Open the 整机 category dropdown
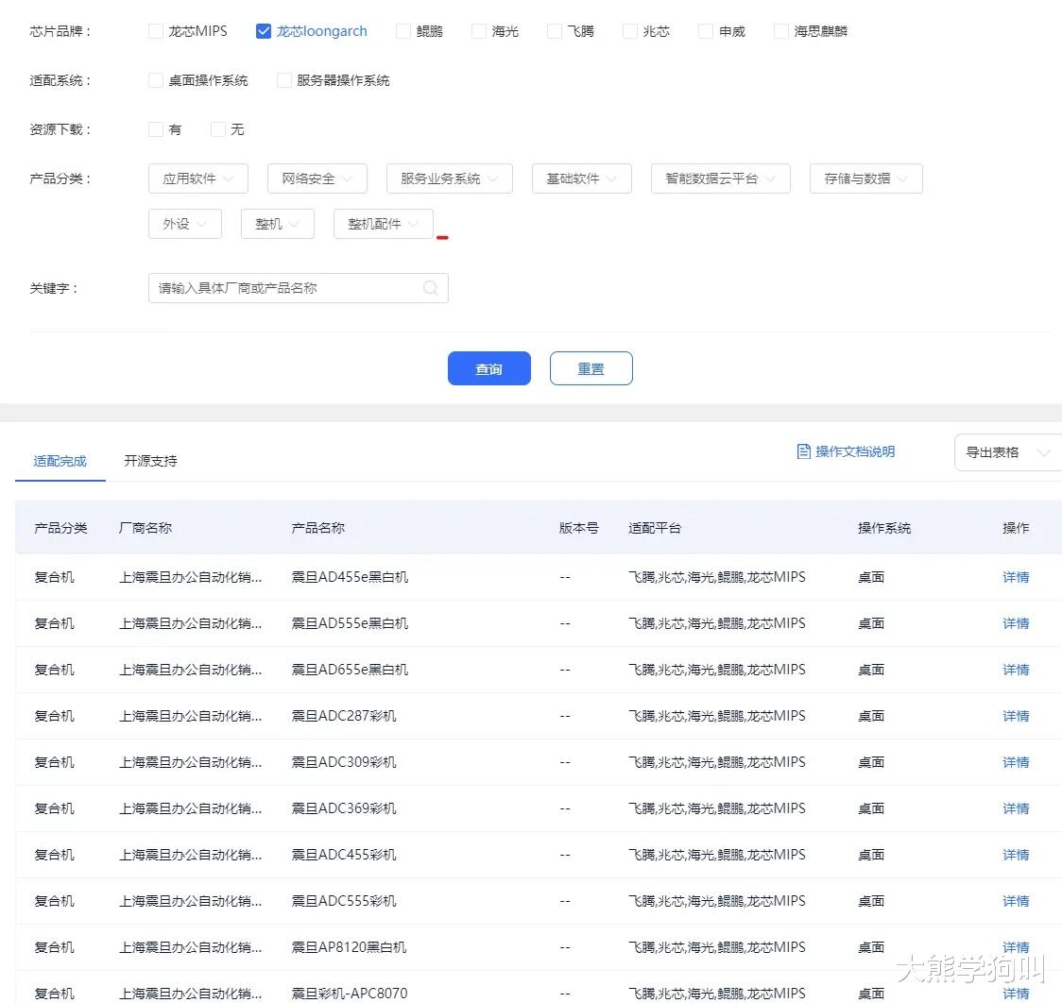Viewport: 1062px width, 1003px height. [x=277, y=224]
